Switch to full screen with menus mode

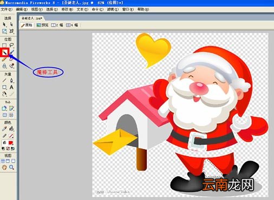coord(8,161)
